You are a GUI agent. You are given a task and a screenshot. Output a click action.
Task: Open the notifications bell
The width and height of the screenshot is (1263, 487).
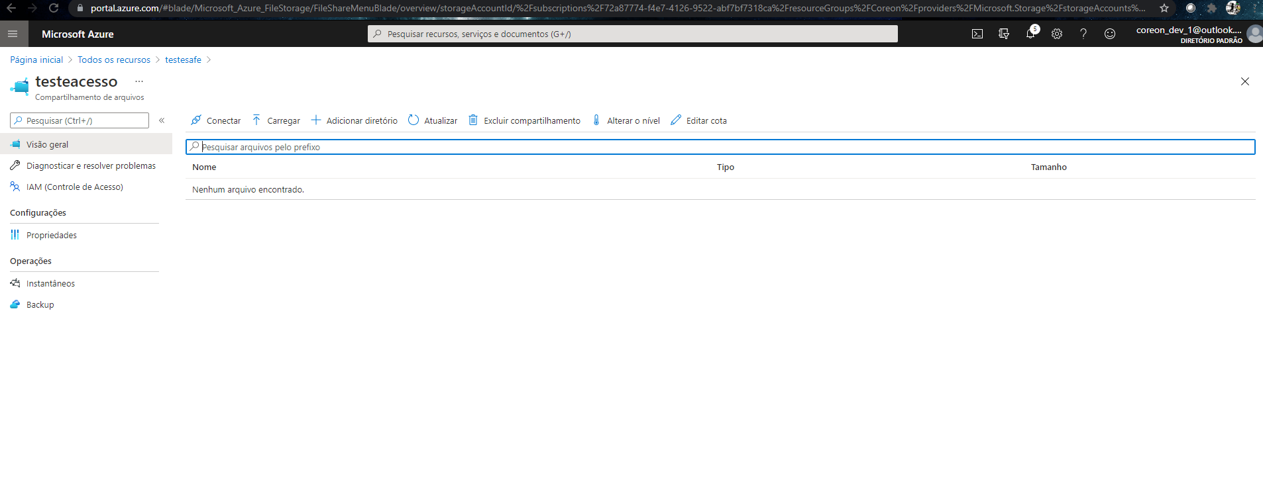point(1030,34)
